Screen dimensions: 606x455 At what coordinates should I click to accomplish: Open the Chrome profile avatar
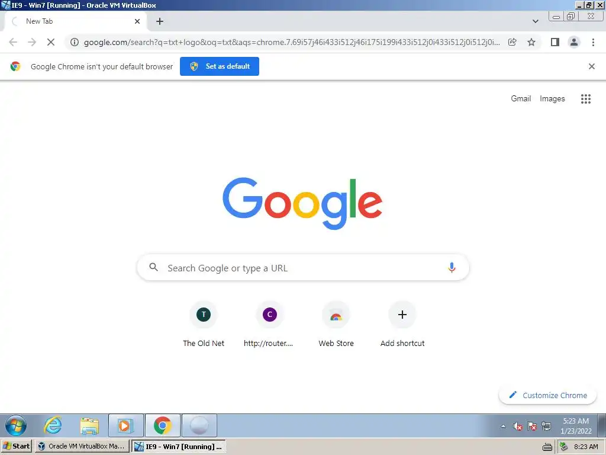pyautogui.click(x=574, y=42)
